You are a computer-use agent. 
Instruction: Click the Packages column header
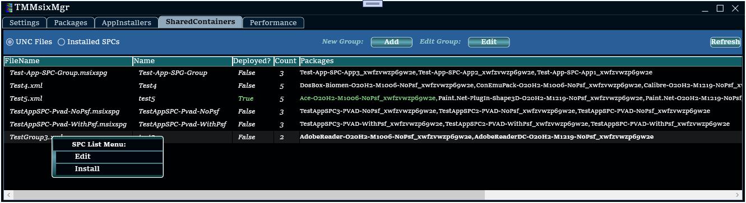[520, 61]
